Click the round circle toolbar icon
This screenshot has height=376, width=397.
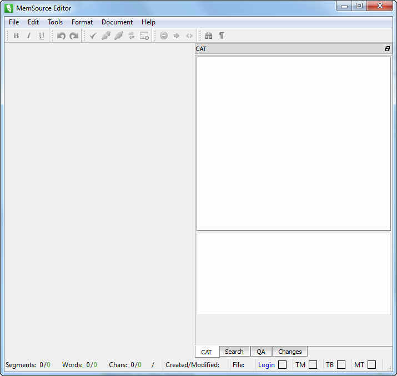coord(164,35)
